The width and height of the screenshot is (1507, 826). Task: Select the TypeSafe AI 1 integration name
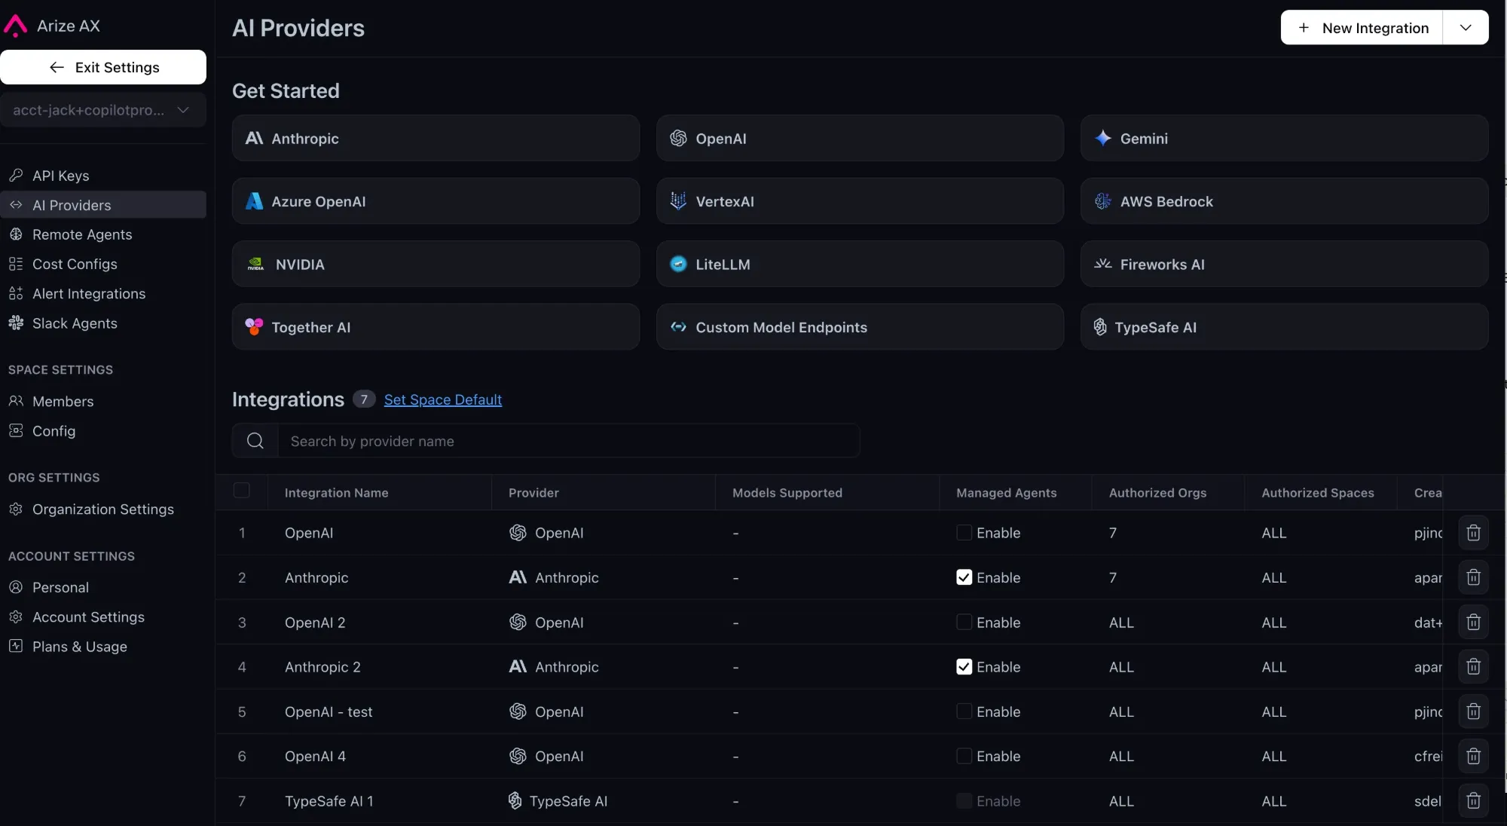coord(329,801)
